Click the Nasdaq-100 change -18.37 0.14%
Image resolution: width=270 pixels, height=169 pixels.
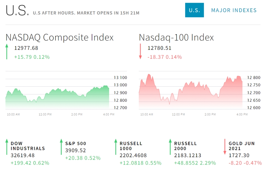click(x=165, y=57)
